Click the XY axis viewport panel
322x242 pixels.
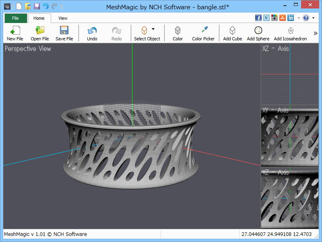[289, 139]
